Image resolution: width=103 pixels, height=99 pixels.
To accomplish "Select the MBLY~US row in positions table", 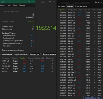I will click(28, 61).
